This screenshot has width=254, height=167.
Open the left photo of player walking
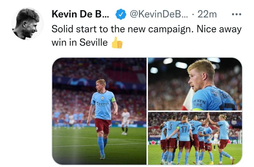99,111
